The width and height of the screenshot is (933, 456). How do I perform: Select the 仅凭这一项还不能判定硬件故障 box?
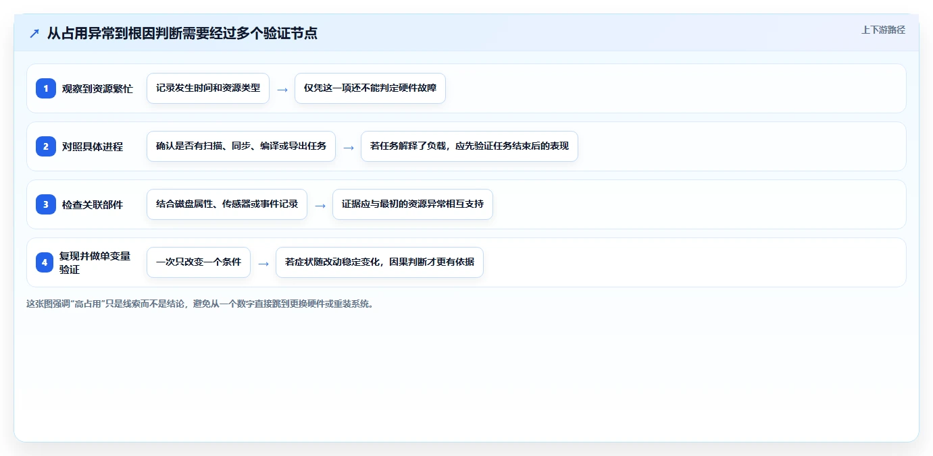370,88
